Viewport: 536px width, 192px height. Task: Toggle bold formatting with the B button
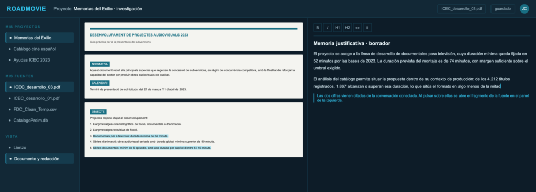317,28
